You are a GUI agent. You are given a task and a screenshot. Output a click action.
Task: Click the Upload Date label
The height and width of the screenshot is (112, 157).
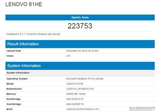(x=14, y=51)
